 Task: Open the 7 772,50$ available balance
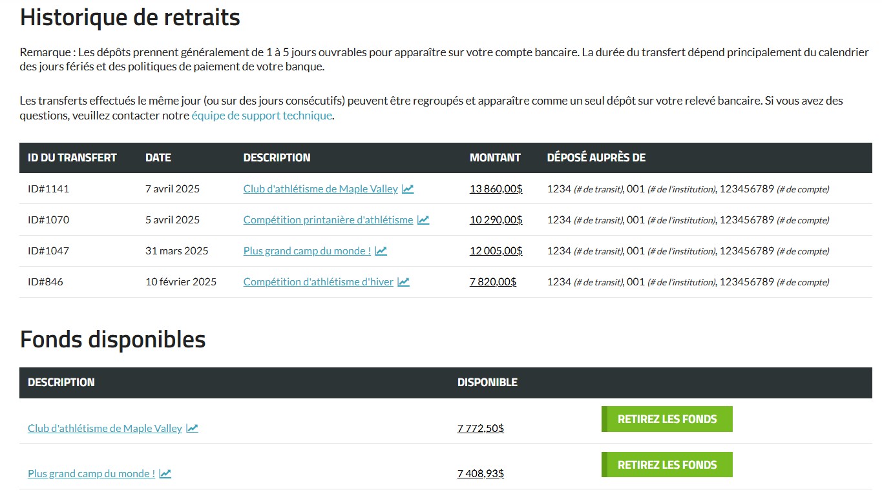coord(480,428)
